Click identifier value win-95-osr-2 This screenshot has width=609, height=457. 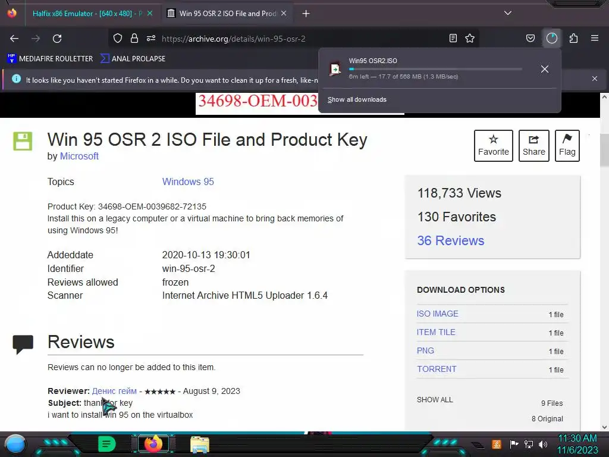click(189, 268)
